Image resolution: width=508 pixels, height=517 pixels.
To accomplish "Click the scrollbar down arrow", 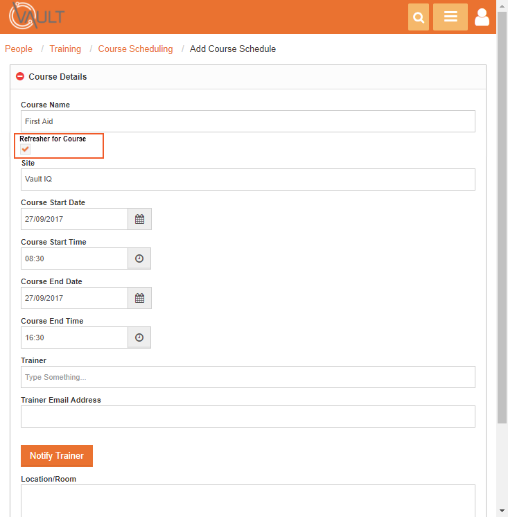I will click(x=502, y=511).
